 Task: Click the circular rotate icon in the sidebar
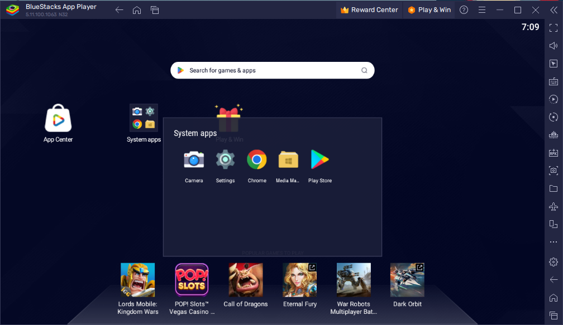554,117
